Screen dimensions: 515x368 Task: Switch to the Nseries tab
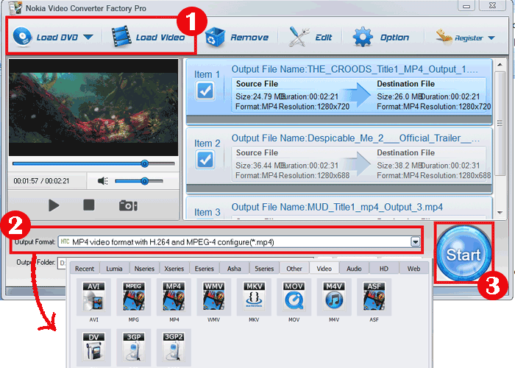point(144,269)
